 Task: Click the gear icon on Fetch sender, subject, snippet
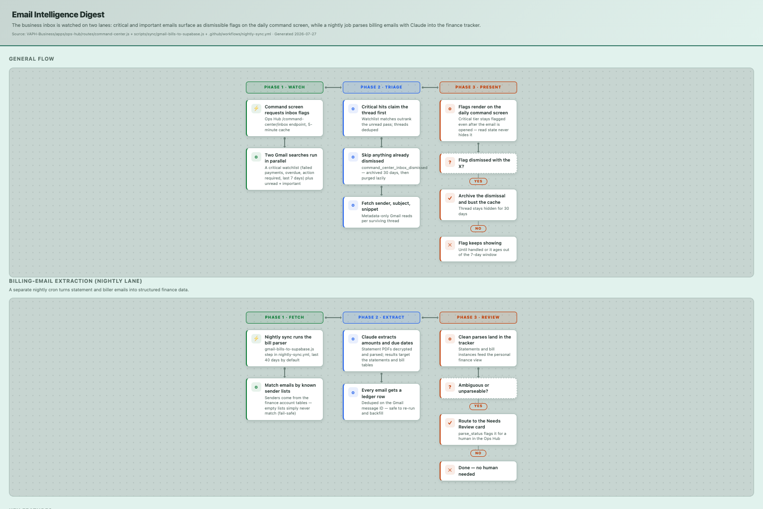pyautogui.click(x=353, y=205)
